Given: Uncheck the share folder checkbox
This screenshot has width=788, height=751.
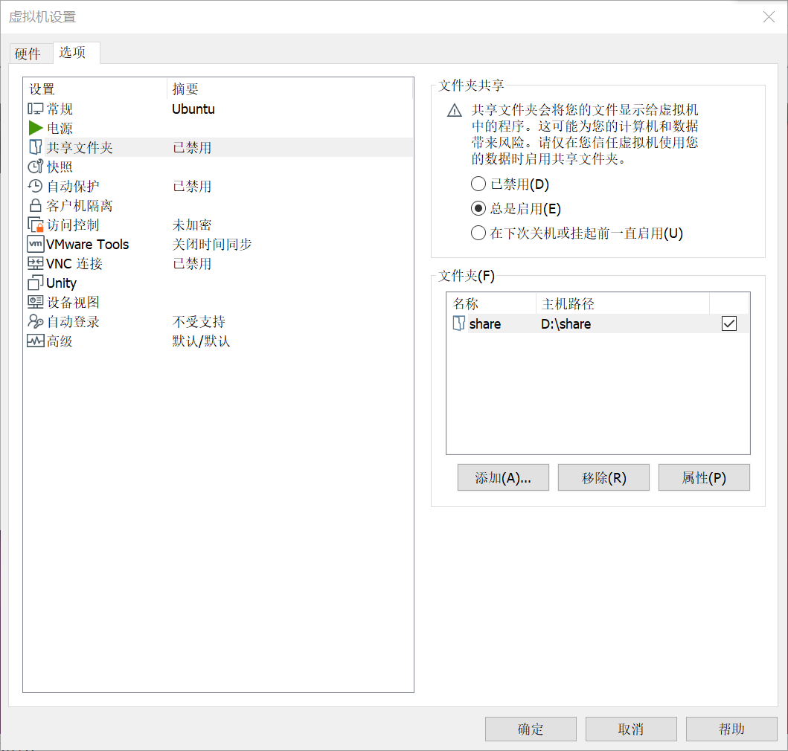Looking at the screenshot, I should pyautogui.click(x=728, y=323).
